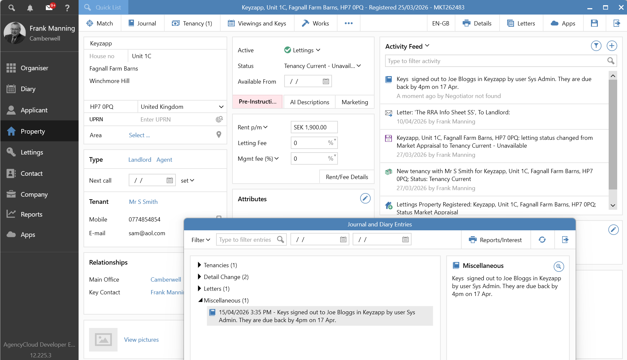This screenshot has width=627, height=360.
Task: Click the Activity Feed filter funnel icon
Action: (596, 46)
